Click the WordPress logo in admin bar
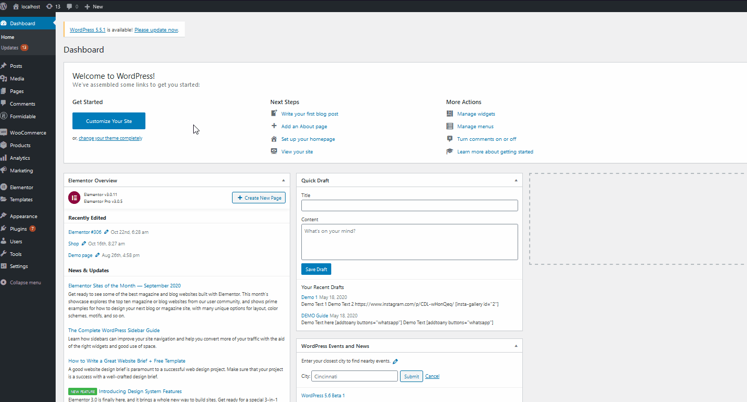Screen dimensions: 747x402 point(4,6)
